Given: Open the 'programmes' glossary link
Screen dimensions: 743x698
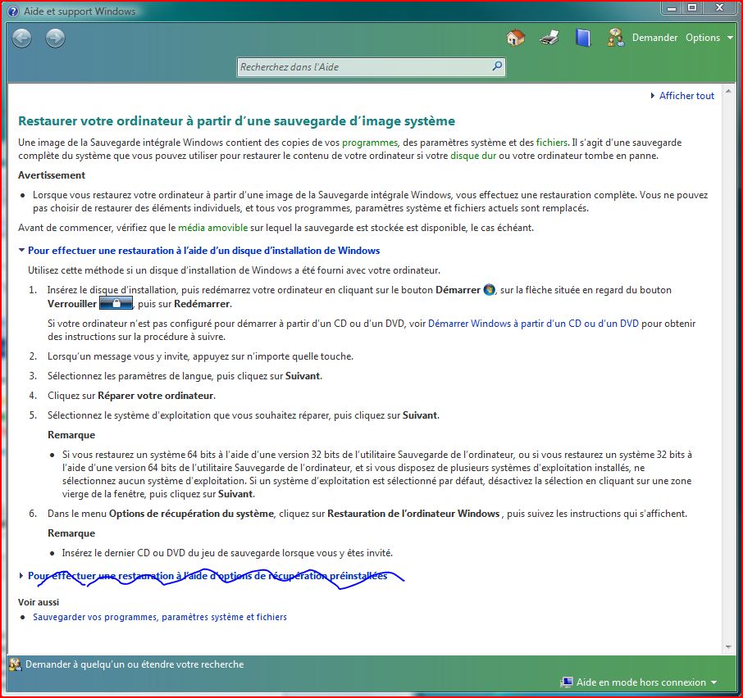Looking at the screenshot, I should coord(369,143).
